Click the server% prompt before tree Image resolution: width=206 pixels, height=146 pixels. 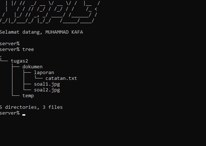(10, 50)
